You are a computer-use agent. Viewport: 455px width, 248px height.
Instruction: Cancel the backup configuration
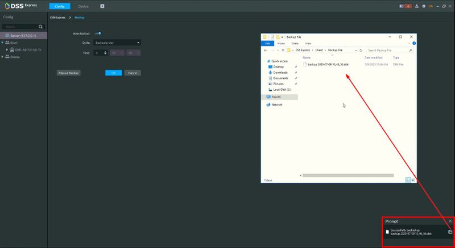click(133, 73)
